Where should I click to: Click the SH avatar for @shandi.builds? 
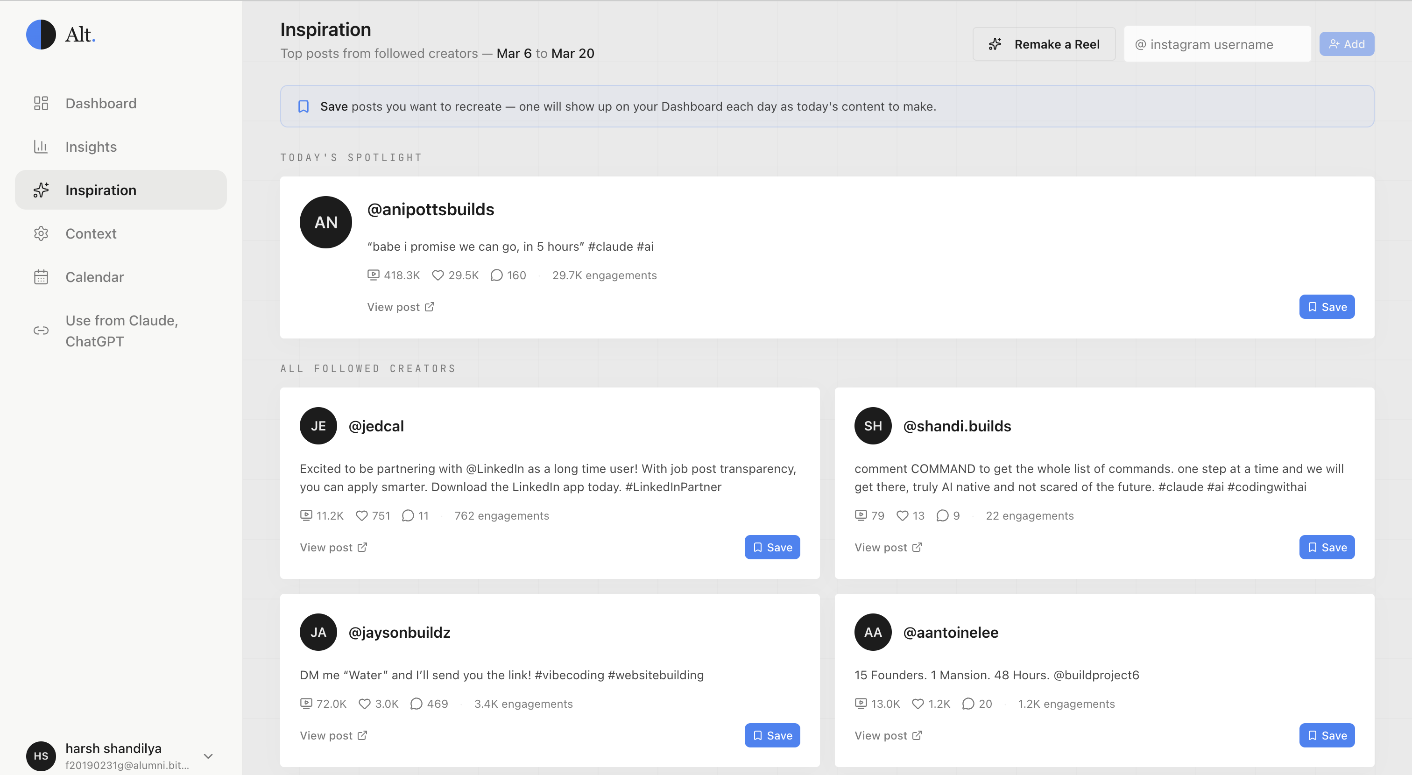pyautogui.click(x=873, y=426)
